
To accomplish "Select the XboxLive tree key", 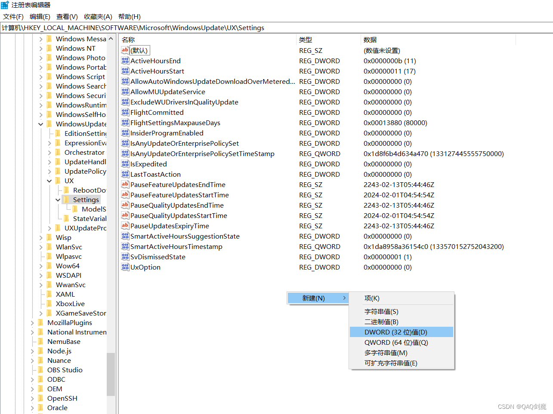I will pos(70,304).
